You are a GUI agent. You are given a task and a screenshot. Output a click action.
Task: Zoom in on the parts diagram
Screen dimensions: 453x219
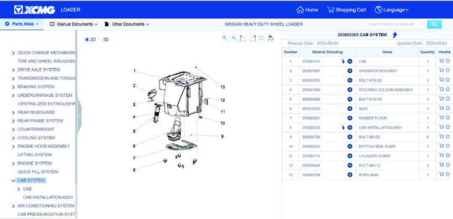[x=225, y=38]
